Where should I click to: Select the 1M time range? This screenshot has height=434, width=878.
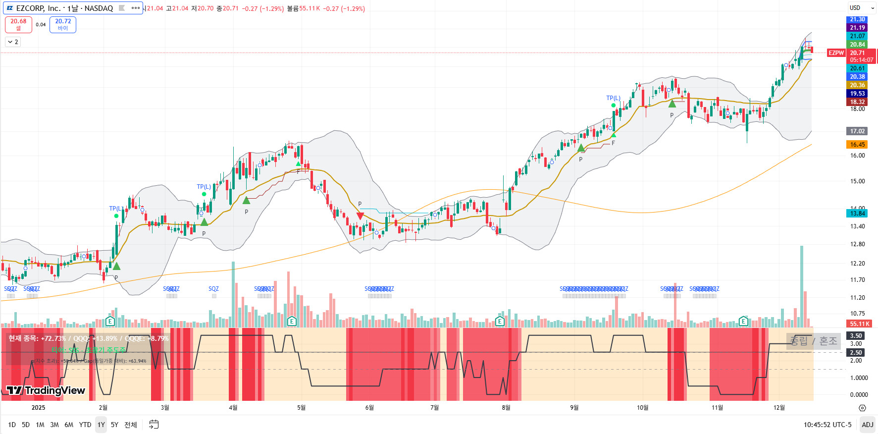pyautogui.click(x=40, y=425)
